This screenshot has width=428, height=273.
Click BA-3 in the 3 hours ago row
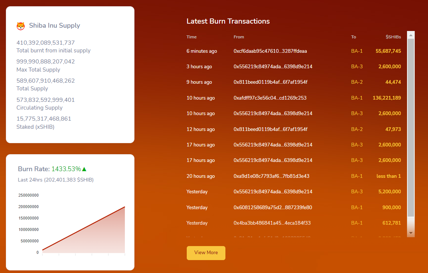[357, 67]
